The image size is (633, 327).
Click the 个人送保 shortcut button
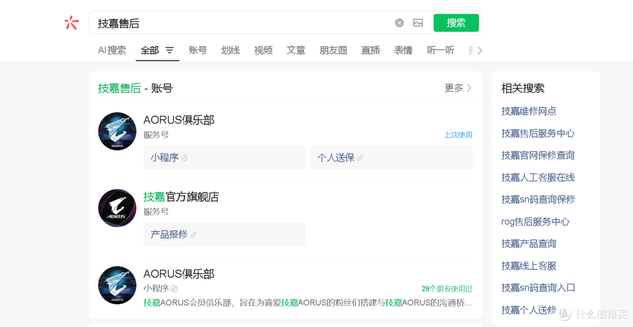point(391,158)
